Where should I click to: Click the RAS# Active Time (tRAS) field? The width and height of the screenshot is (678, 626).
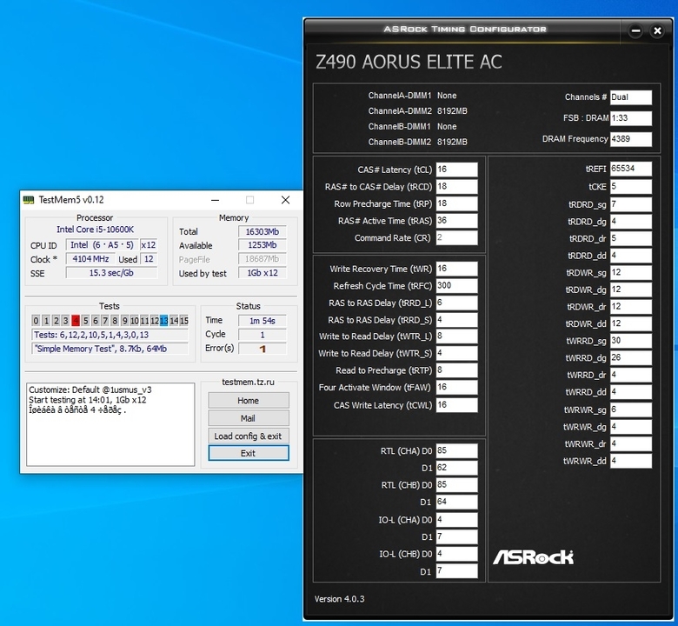click(x=456, y=221)
